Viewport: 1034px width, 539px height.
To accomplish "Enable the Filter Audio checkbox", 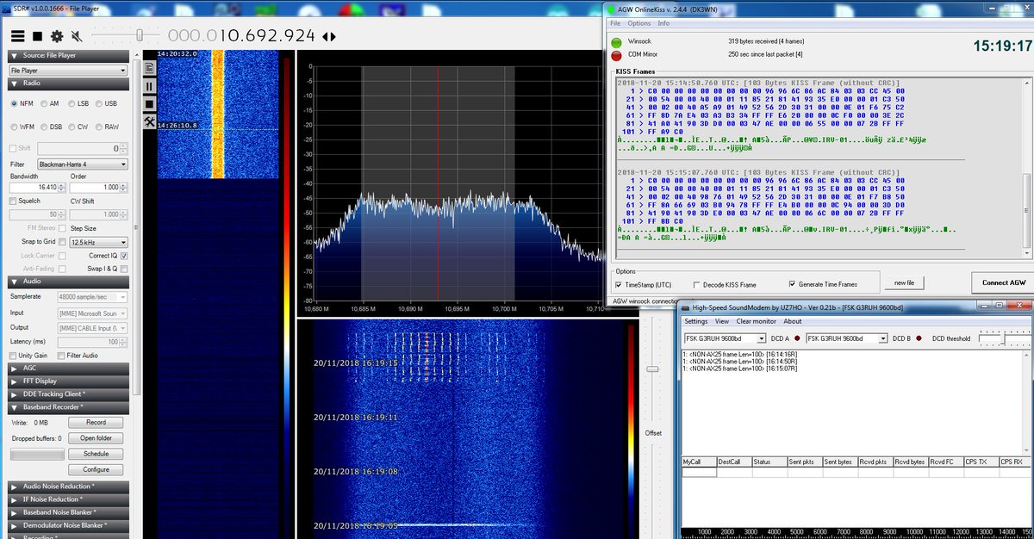I will click(61, 356).
